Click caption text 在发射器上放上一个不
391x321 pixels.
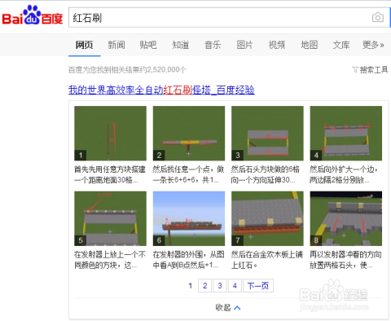point(110,255)
